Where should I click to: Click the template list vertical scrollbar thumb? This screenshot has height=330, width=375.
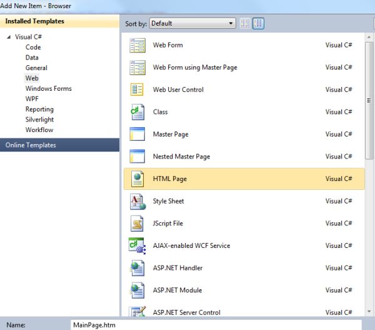[x=369, y=101]
